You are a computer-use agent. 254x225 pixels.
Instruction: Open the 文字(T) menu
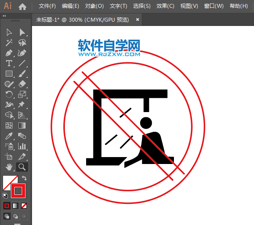point(119,6)
